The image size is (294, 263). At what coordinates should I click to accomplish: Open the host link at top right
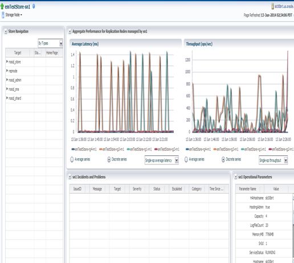284,6
